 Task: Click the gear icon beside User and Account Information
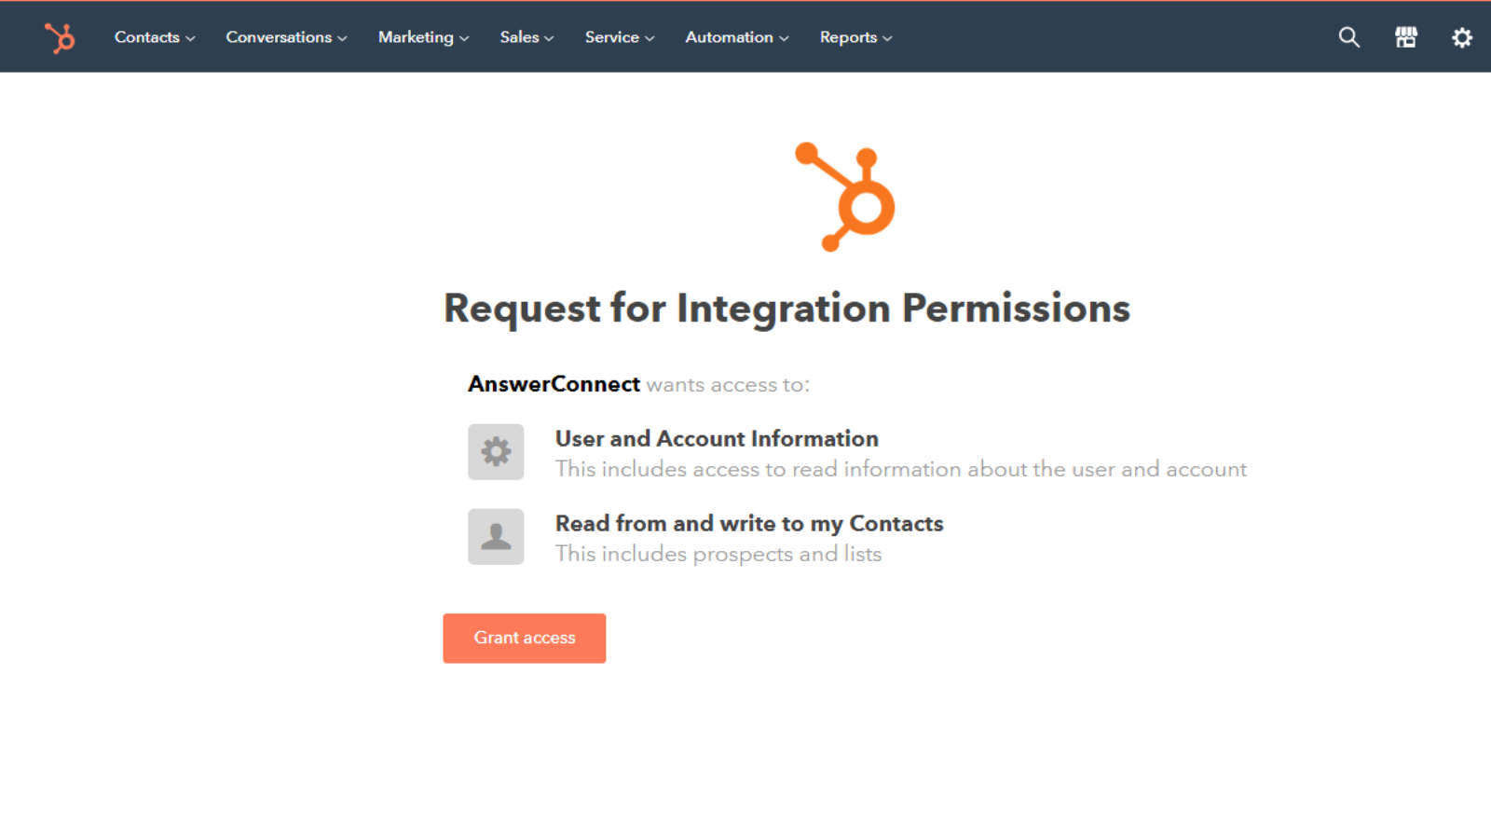pos(496,452)
